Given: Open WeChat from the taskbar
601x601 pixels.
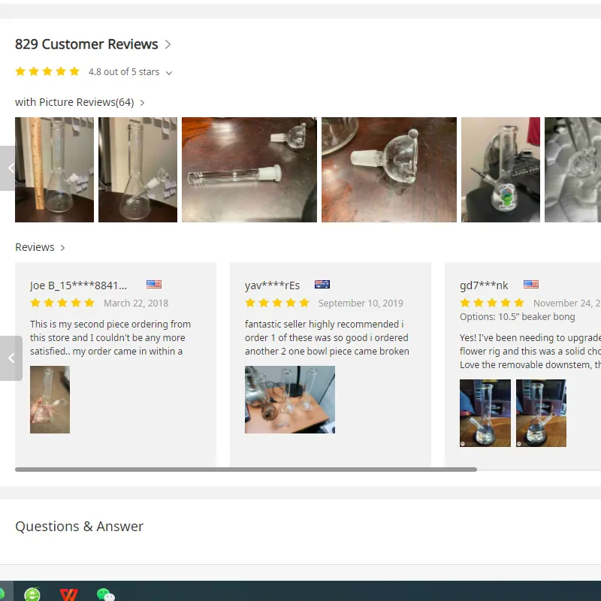Looking at the screenshot, I should coord(106,594).
